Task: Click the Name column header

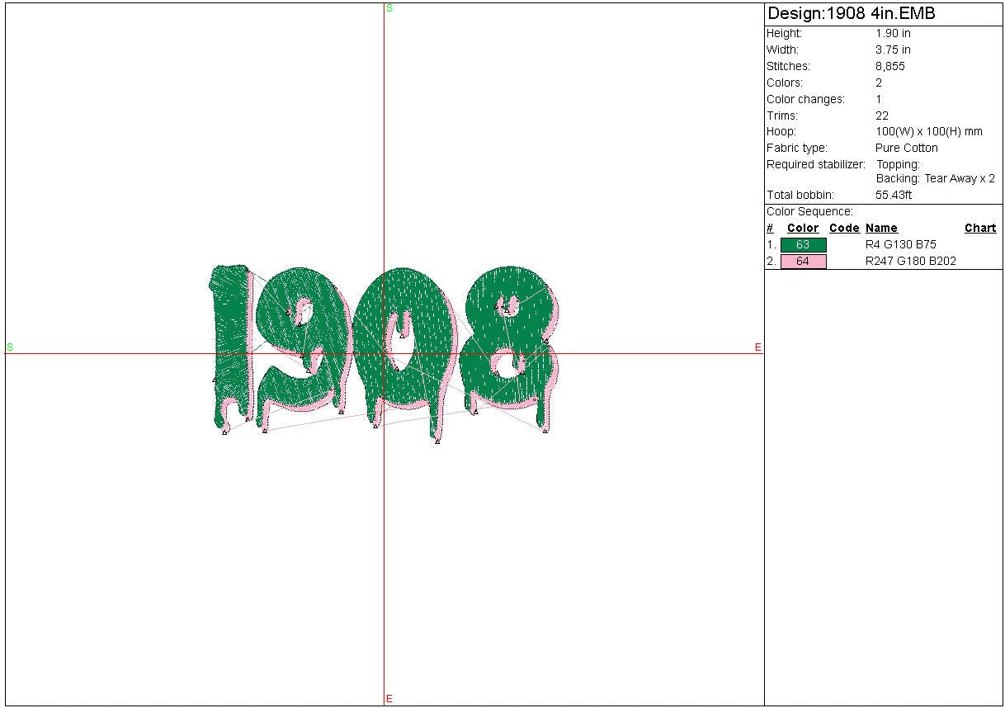Action: (881, 229)
